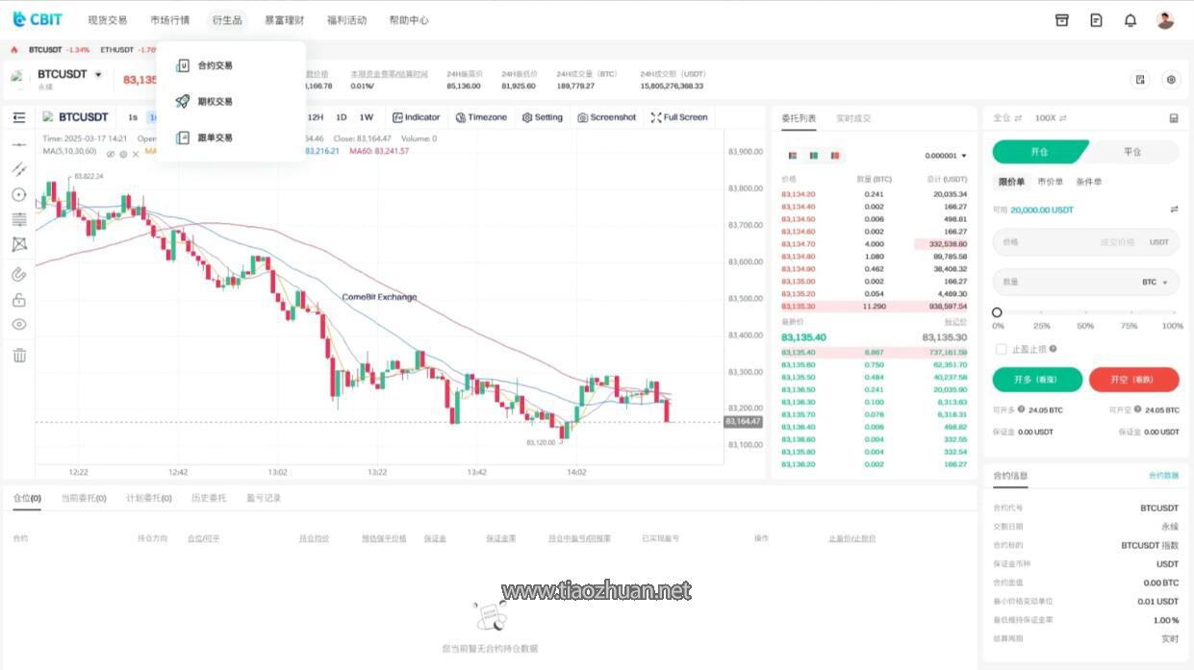Open the 0.000001 precision dropdown
Image resolution: width=1194 pixels, height=670 pixels.
point(946,155)
